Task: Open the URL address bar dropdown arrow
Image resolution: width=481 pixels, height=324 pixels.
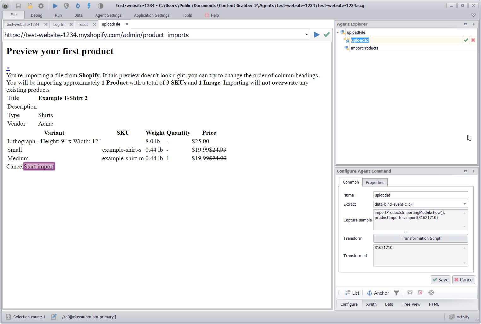Action: pos(307,35)
